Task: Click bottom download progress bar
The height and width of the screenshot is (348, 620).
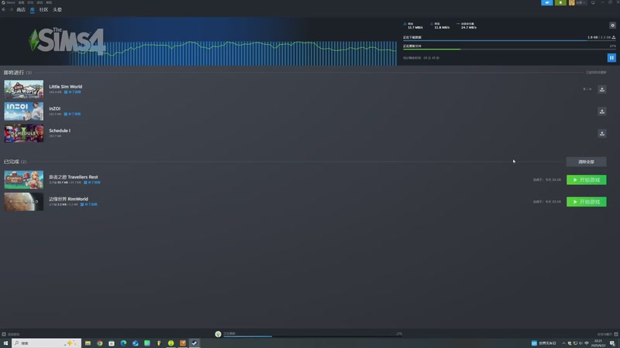Action: coord(312,336)
